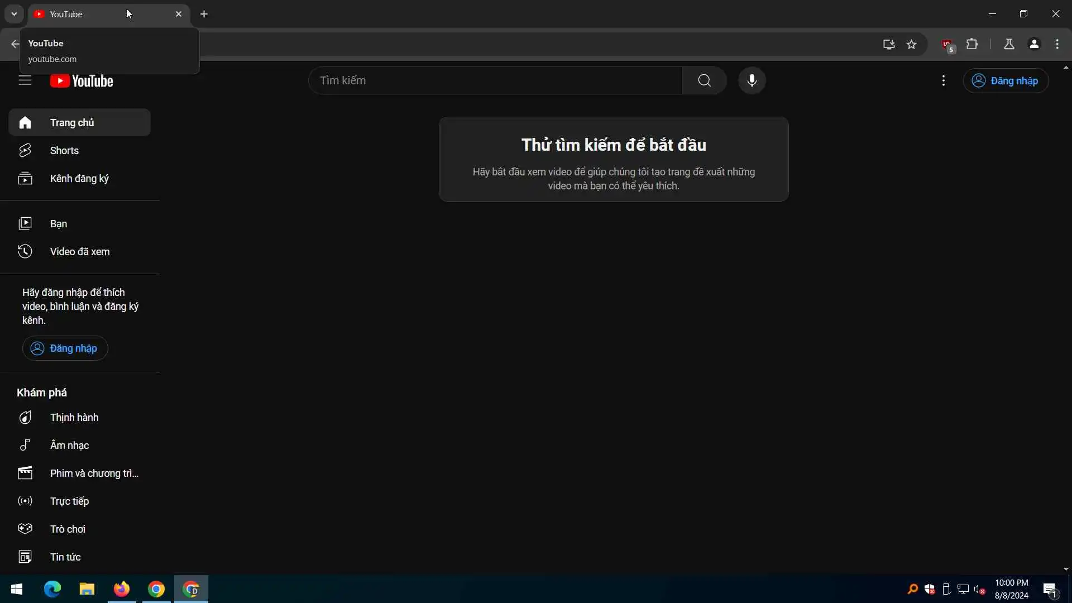Viewport: 1072px width, 603px height.
Task: Open Chrome's three-dot browser menu
Action: click(x=1057, y=44)
